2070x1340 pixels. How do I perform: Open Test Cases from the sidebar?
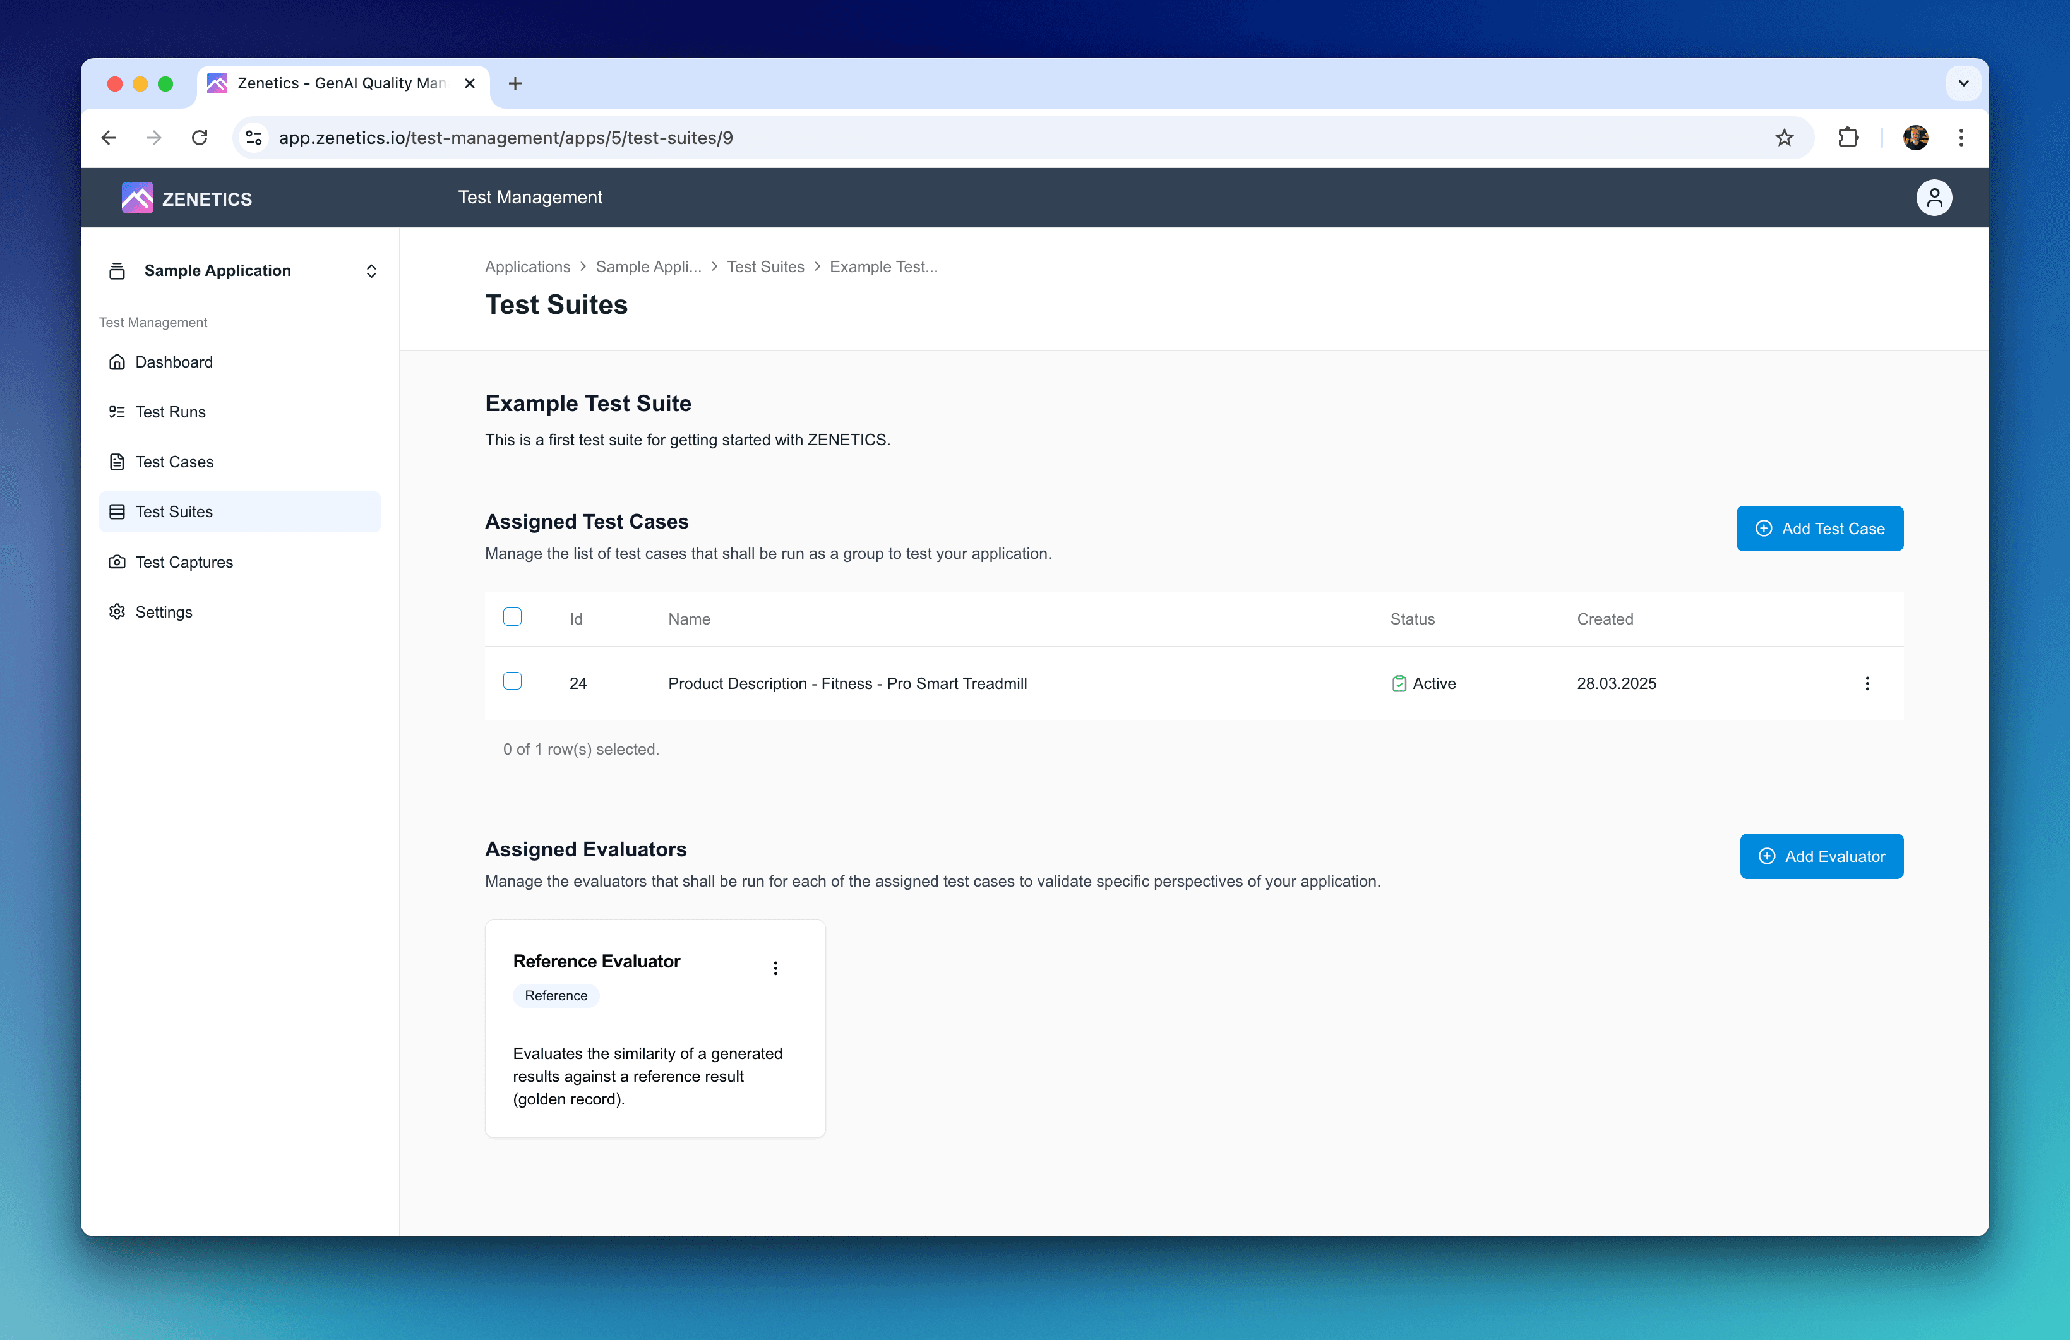174,462
